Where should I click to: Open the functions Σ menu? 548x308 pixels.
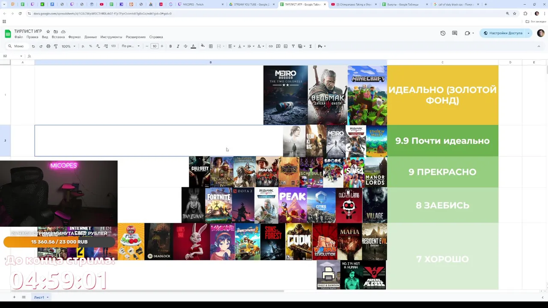pyautogui.click(x=310, y=46)
